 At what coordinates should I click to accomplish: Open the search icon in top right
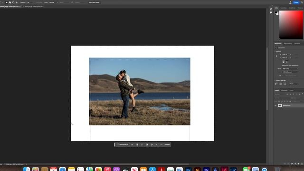[x=302, y=2]
